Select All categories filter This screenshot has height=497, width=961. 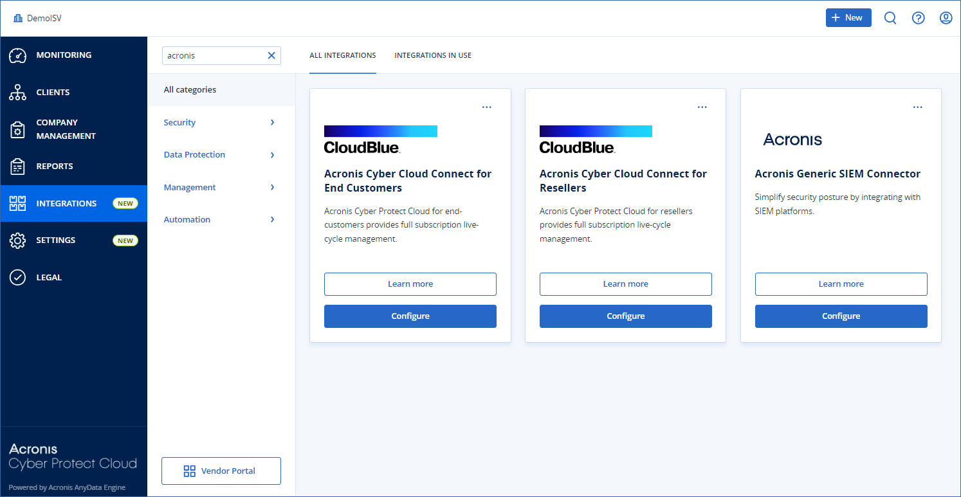(221, 90)
